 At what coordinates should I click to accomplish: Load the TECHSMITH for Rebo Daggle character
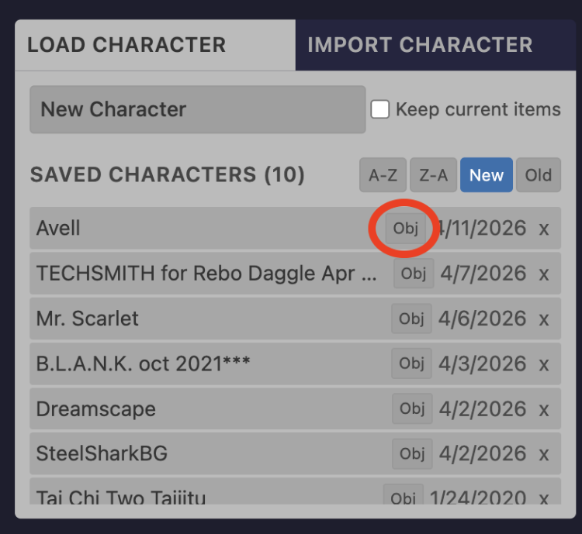tap(206, 274)
